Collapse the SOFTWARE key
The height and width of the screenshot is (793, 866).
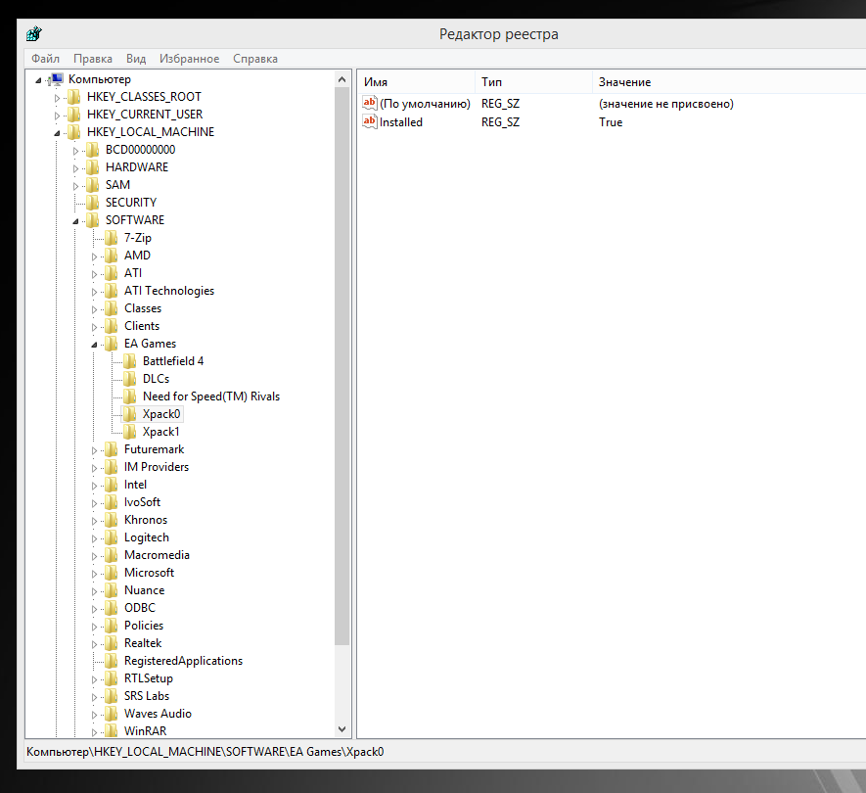coord(75,221)
